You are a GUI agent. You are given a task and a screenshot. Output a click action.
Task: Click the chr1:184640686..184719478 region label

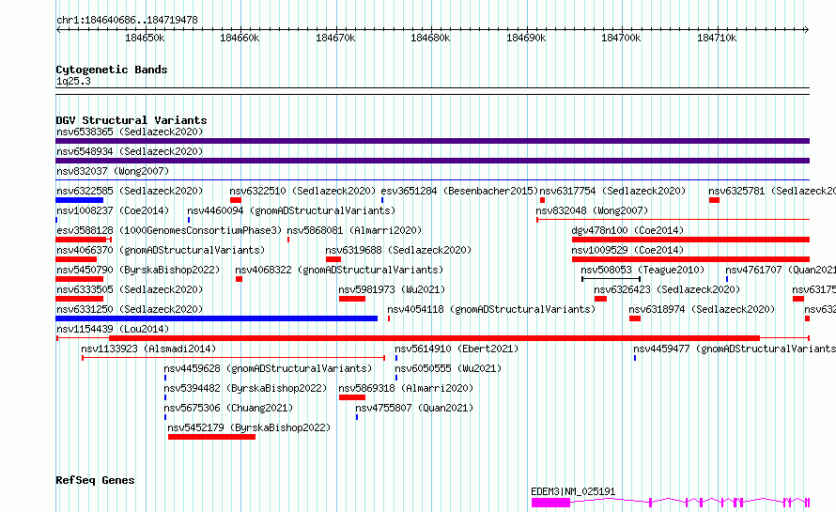(127, 20)
